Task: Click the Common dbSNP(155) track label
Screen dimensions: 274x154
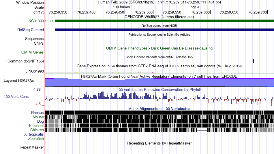Action: click(x=26, y=61)
